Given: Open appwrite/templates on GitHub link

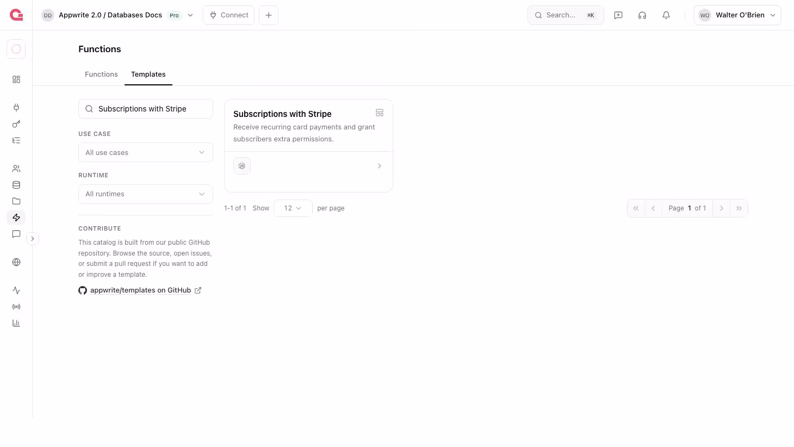Looking at the screenshot, I should (x=140, y=290).
